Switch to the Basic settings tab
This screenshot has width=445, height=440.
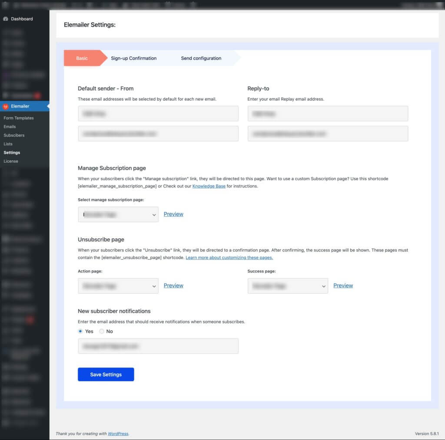pos(82,58)
